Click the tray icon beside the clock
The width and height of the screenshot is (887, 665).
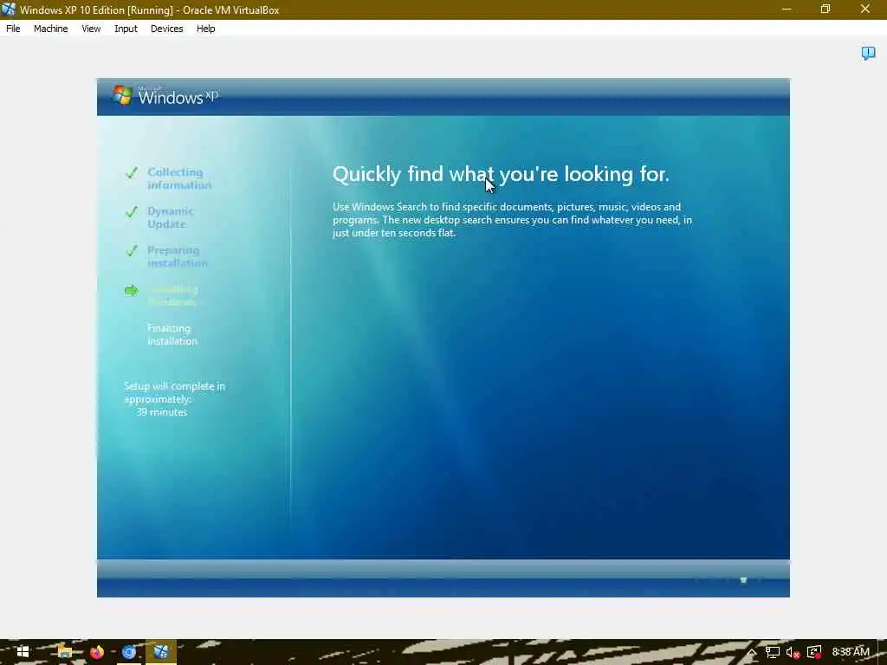pos(814,652)
